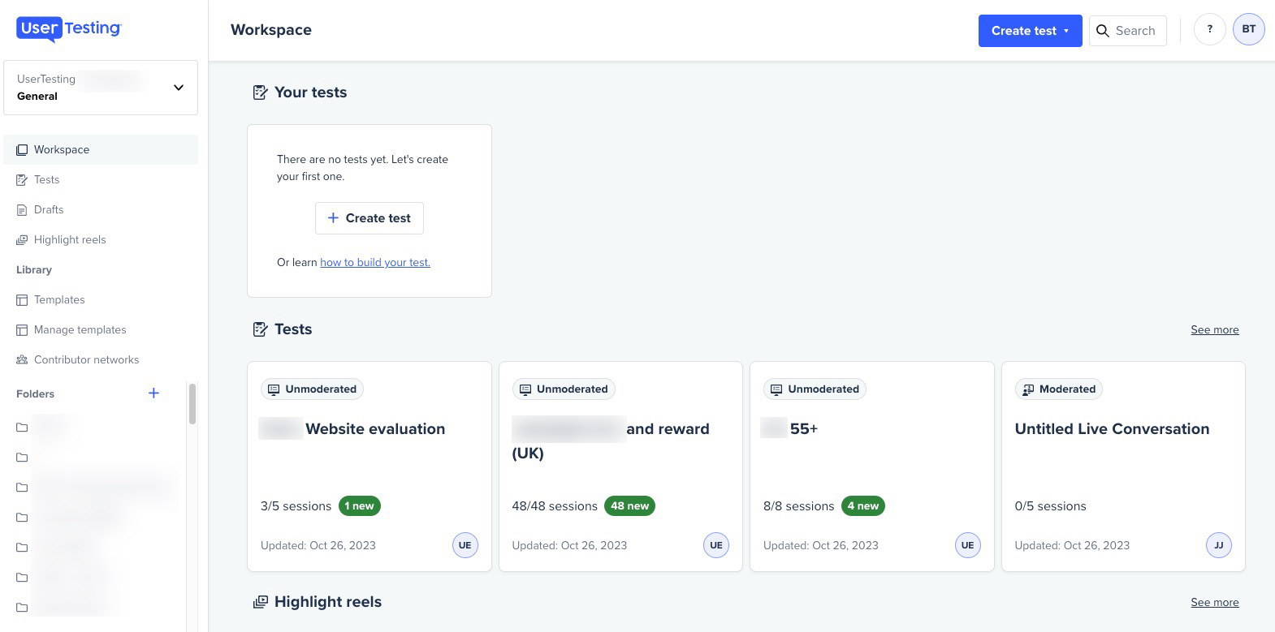Click JJ avatar on Live Conversation card
This screenshot has width=1275, height=632.
point(1219,545)
